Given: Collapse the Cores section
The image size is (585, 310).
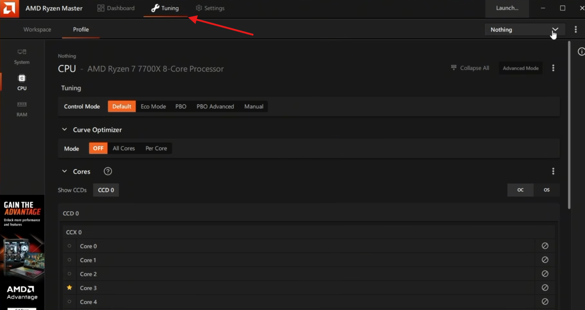Looking at the screenshot, I should coord(64,172).
